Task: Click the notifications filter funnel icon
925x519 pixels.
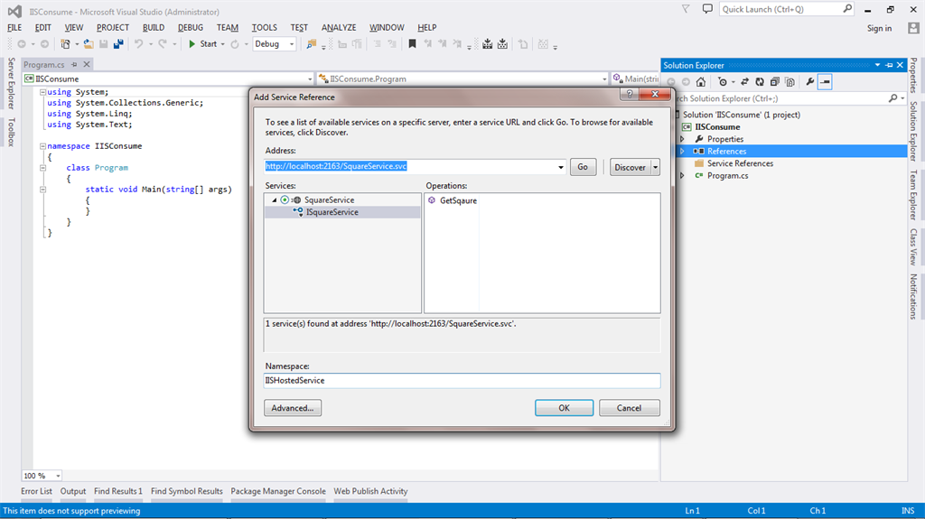Action: click(x=686, y=9)
